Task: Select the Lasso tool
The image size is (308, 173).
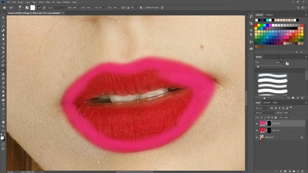Action: pyautogui.click(x=3, y=26)
